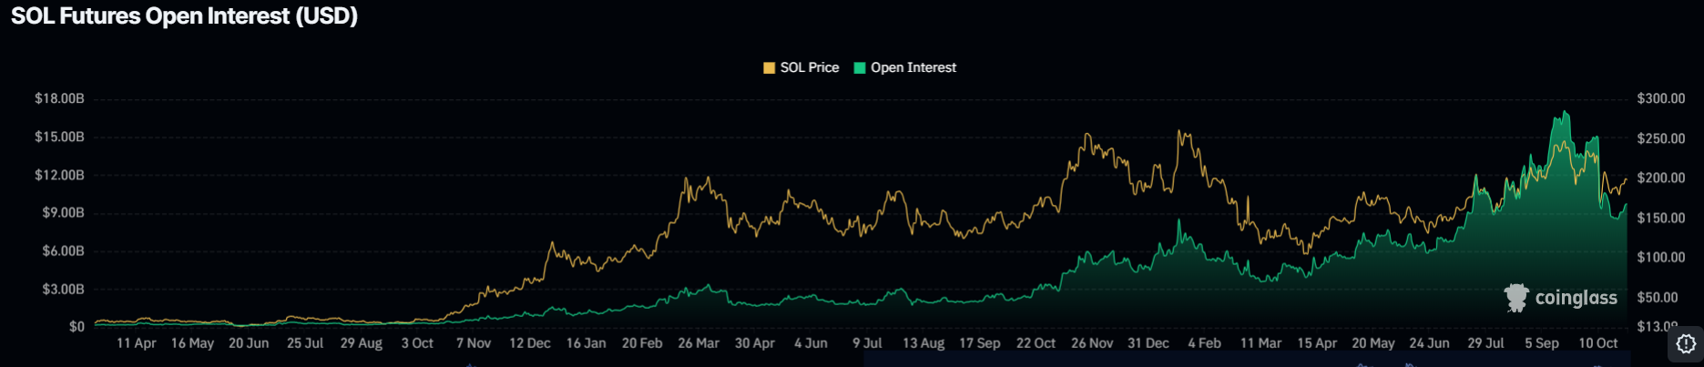This screenshot has width=1704, height=367.
Task: Click the $150.00 label on right price axis
Action: tap(1660, 218)
